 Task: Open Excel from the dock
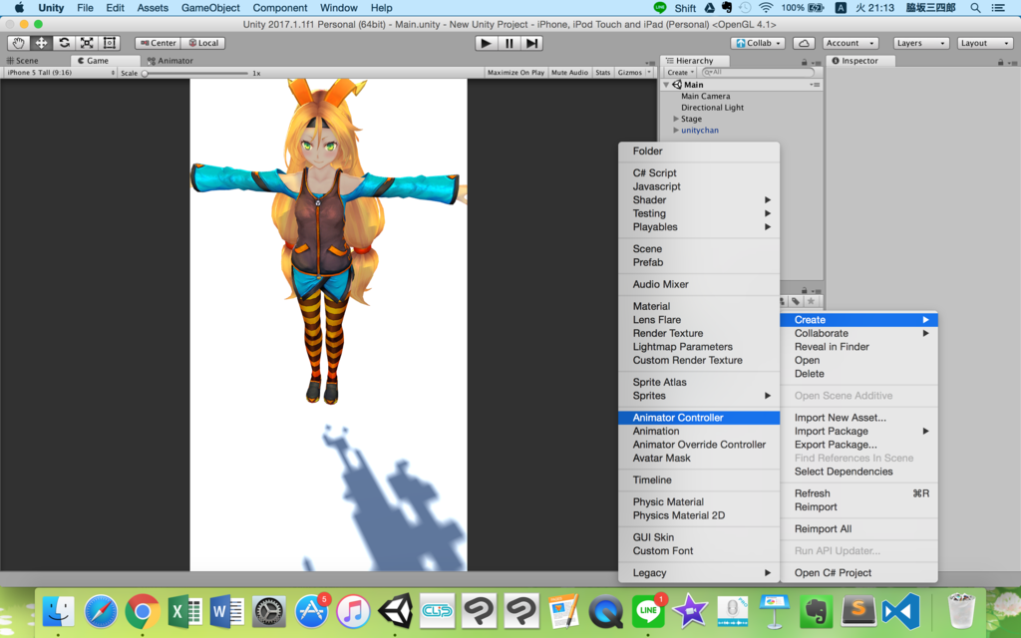click(184, 611)
